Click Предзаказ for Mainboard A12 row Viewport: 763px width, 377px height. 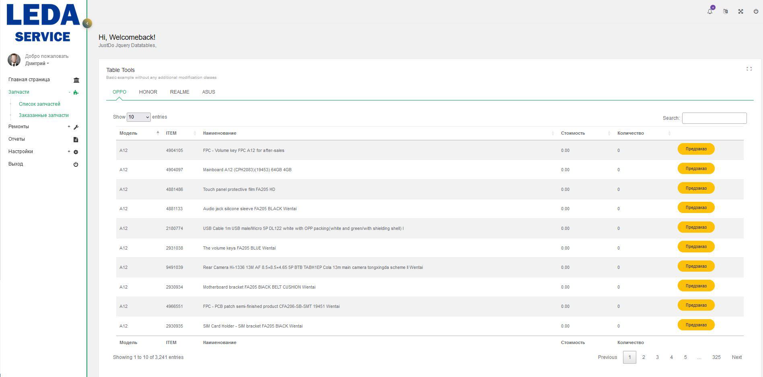pos(696,168)
